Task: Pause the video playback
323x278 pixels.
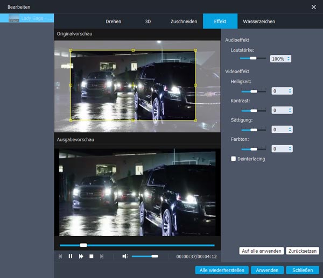Action: point(71,256)
